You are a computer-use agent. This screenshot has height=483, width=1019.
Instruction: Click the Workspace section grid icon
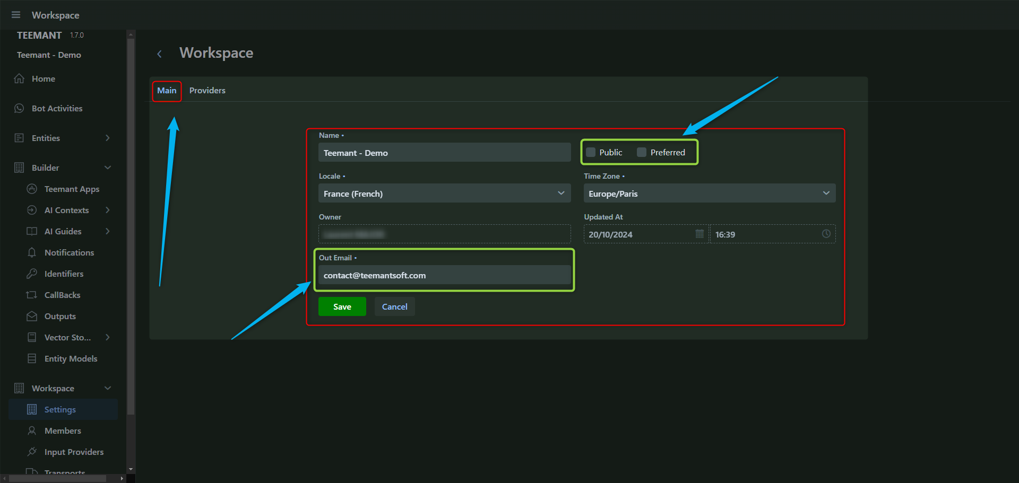pos(19,388)
